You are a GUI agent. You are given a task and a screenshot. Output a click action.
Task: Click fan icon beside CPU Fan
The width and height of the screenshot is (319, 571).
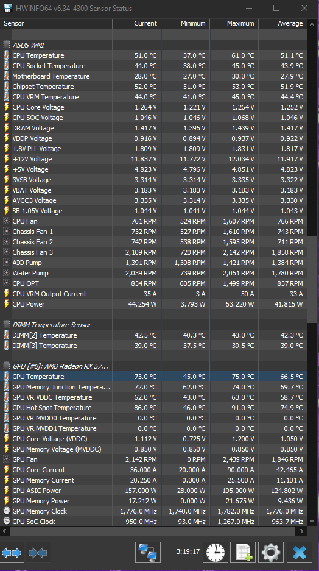[7, 221]
